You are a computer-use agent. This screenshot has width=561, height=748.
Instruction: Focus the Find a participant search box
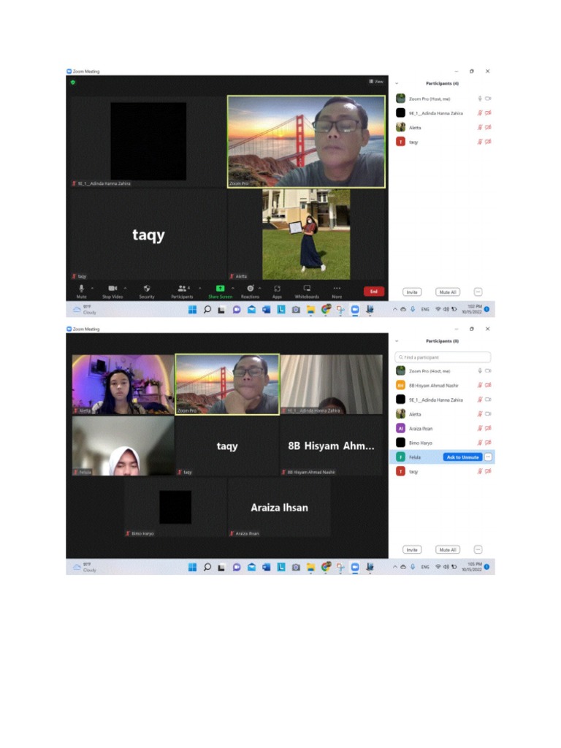(443, 356)
